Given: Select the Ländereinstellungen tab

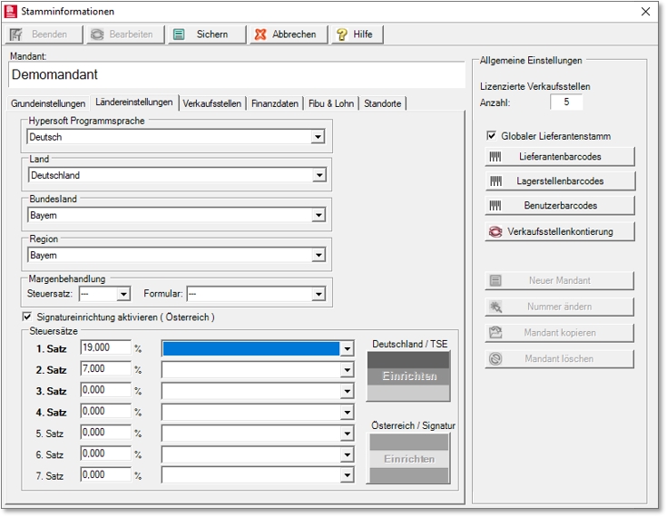Looking at the screenshot, I should point(134,102).
